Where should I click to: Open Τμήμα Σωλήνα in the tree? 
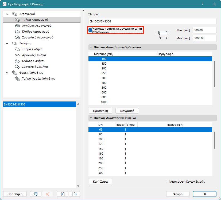[32, 49]
